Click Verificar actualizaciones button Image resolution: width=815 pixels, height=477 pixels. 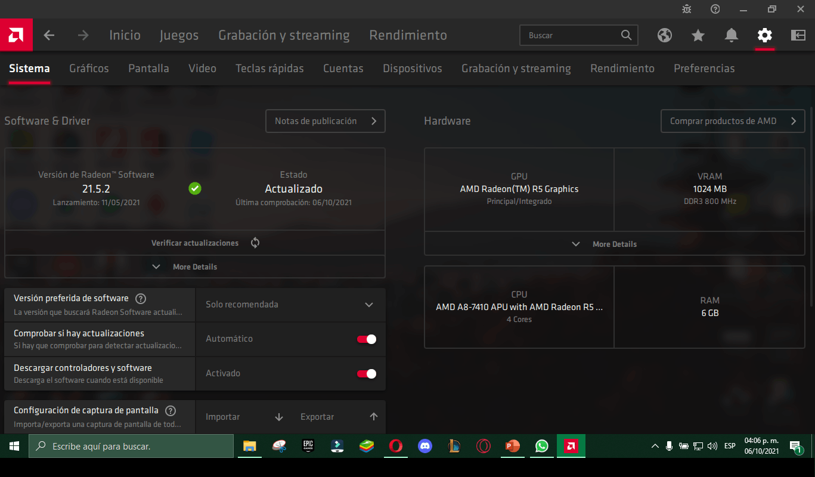[195, 243]
